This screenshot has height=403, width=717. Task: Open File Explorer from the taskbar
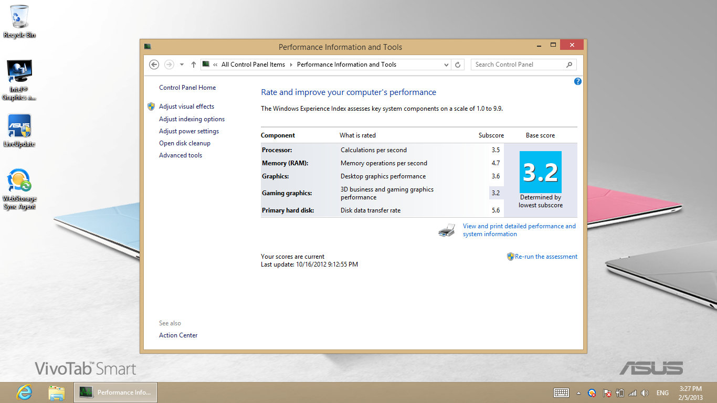point(56,393)
